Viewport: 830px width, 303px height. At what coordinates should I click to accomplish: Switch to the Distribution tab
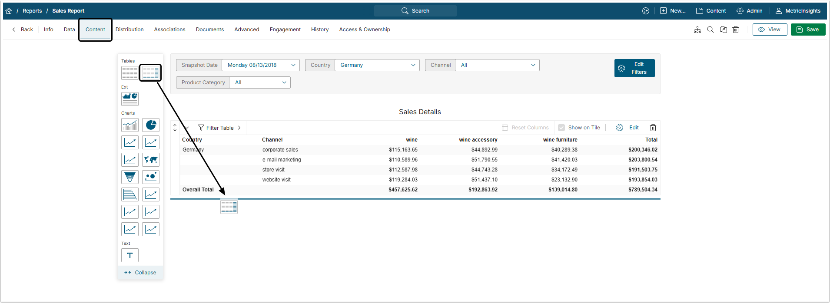click(129, 30)
